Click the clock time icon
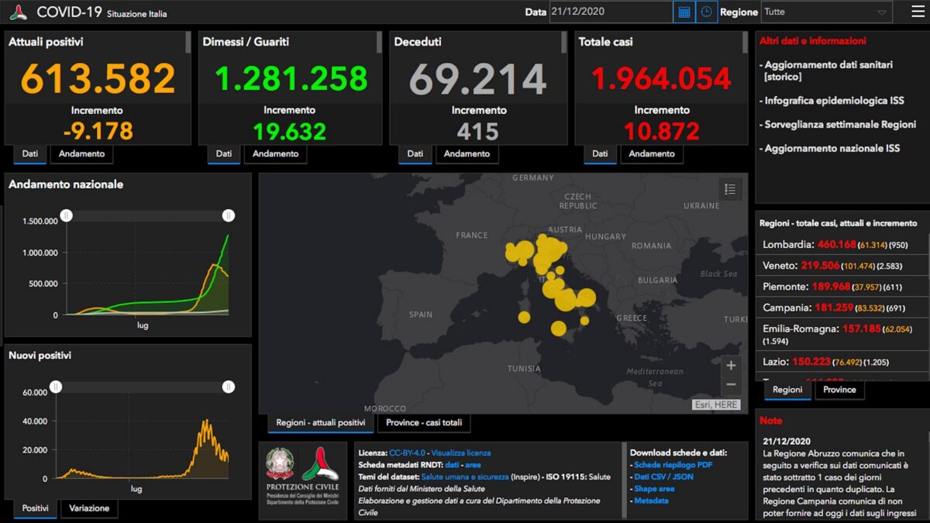The image size is (930, 523). tap(706, 12)
